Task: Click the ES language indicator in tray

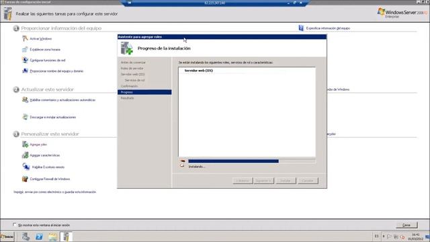Action: pos(376,236)
